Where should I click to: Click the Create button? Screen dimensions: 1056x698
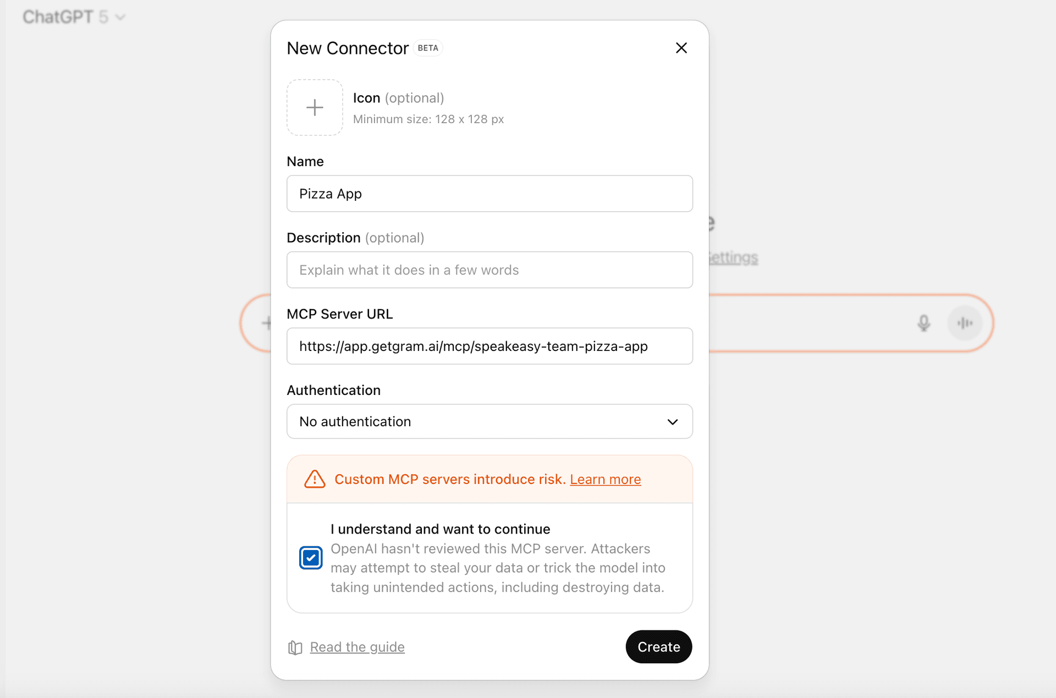pos(658,647)
